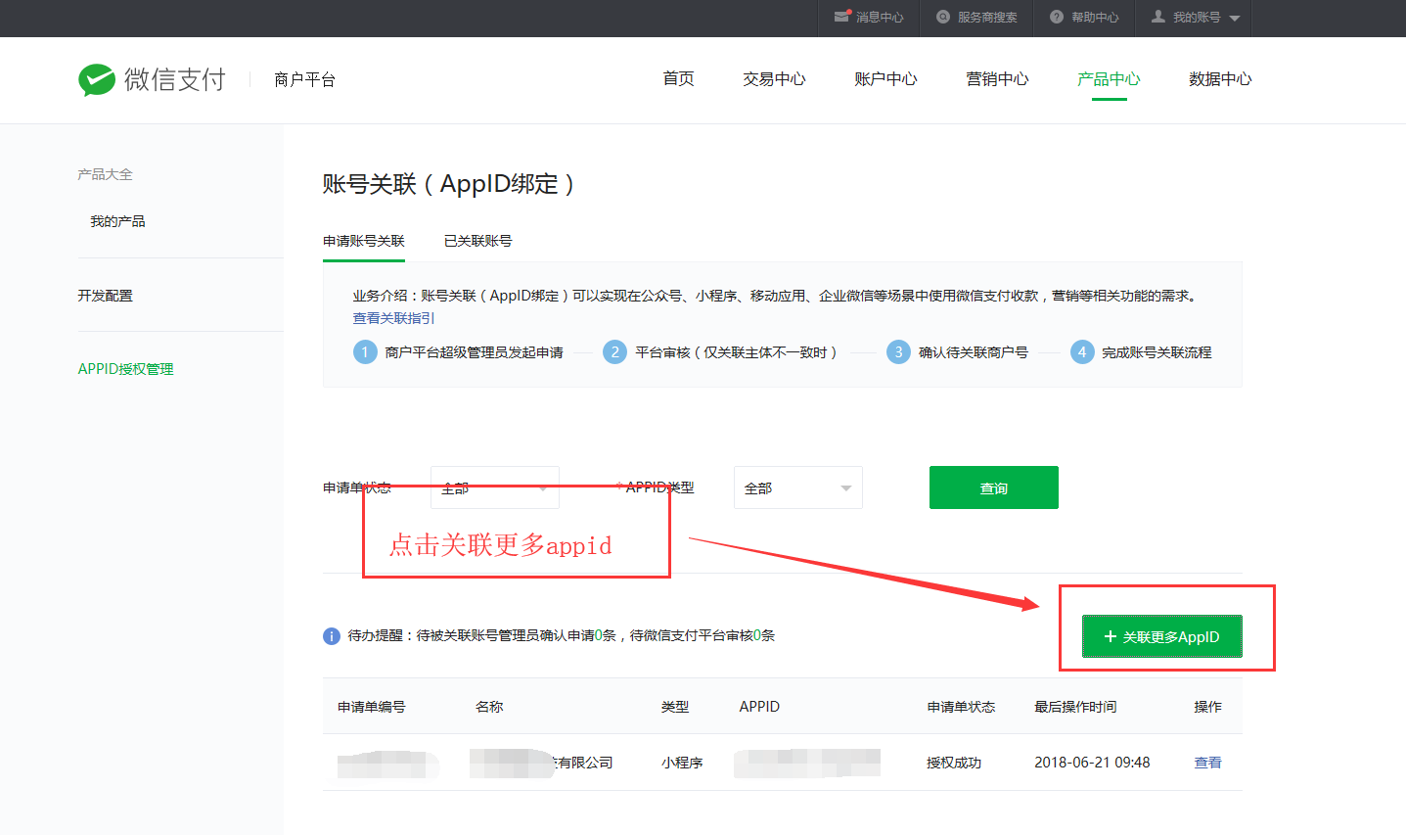This screenshot has height=835, width=1406.
Task: Select 产品中心 in the main navigation
Action: click(x=1109, y=78)
